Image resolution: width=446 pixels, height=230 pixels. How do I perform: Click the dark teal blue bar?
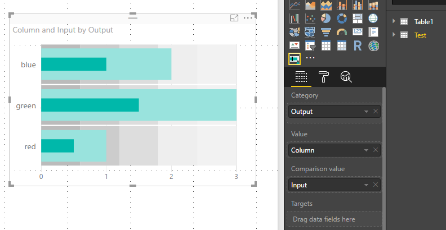click(74, 65)
